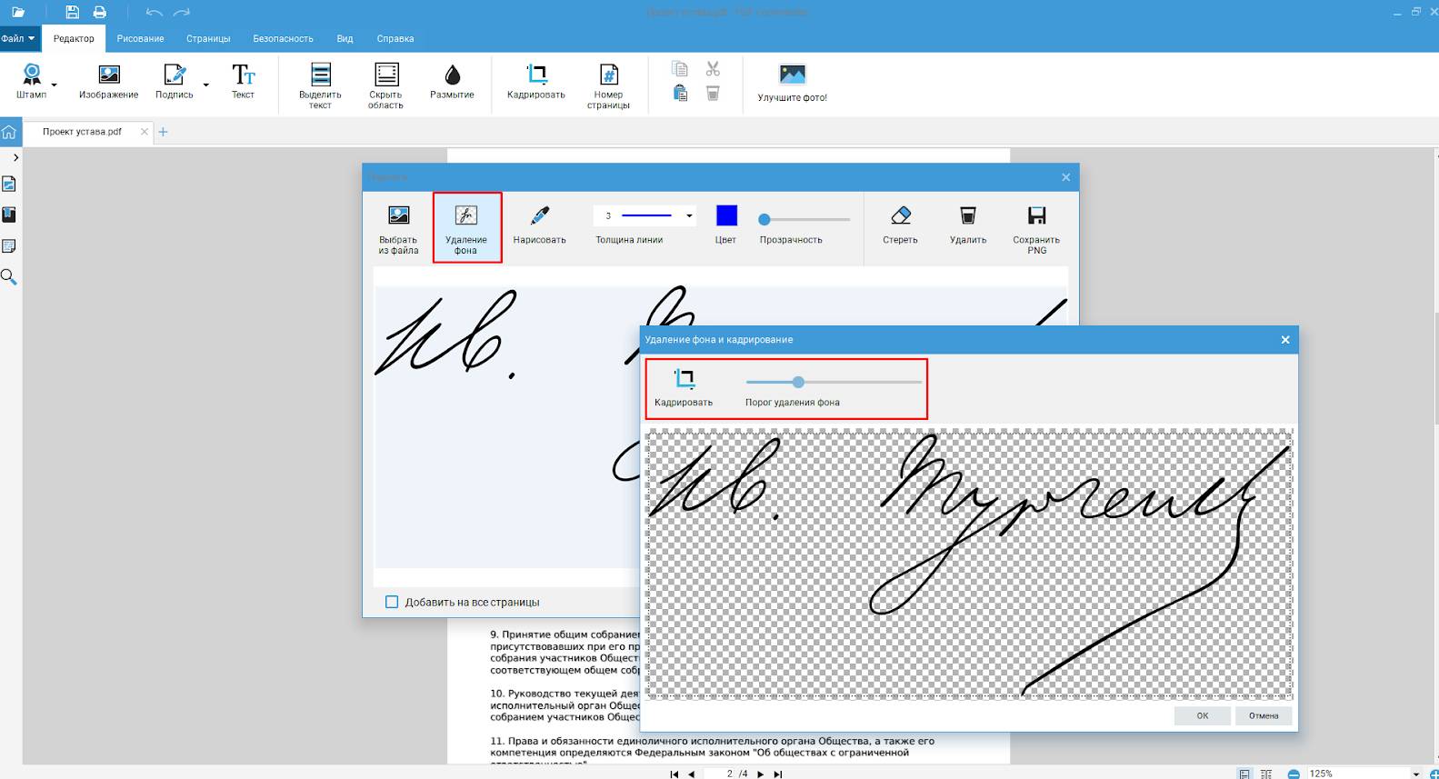Image resolution: width=1439 pixels, height=779 pixels.
Task: Expand the Штамп dropdown arrow
Action: 55,85
